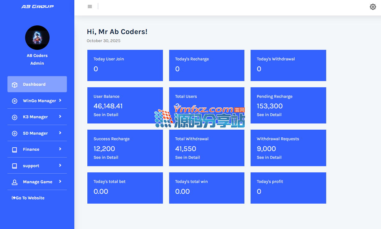The height and width of the screenshot is (229, 381).
Task: Click the support book icon
Action: 15,166
